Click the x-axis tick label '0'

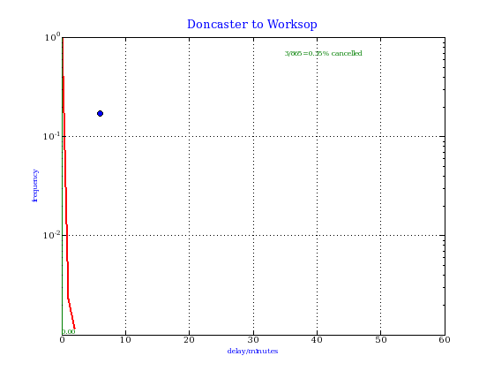point(63,340)
